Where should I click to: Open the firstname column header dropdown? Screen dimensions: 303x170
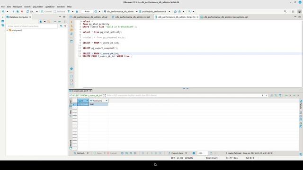click(x=107, y=101)
